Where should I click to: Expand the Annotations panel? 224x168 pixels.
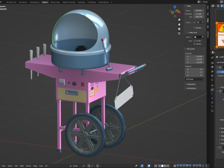point(186,88)
